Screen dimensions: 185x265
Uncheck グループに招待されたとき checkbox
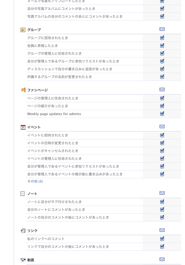tap(162, 37)
